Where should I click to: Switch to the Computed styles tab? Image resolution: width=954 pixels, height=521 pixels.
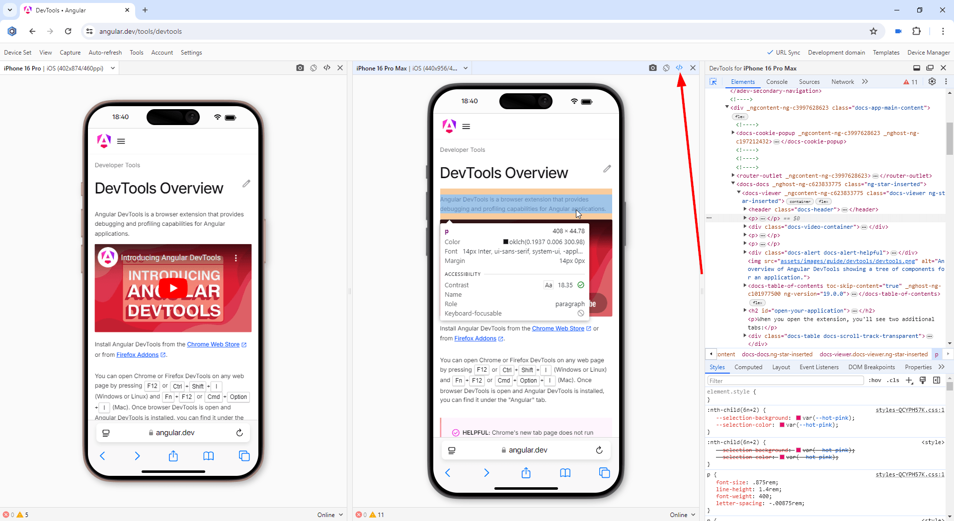coord(748,367)
